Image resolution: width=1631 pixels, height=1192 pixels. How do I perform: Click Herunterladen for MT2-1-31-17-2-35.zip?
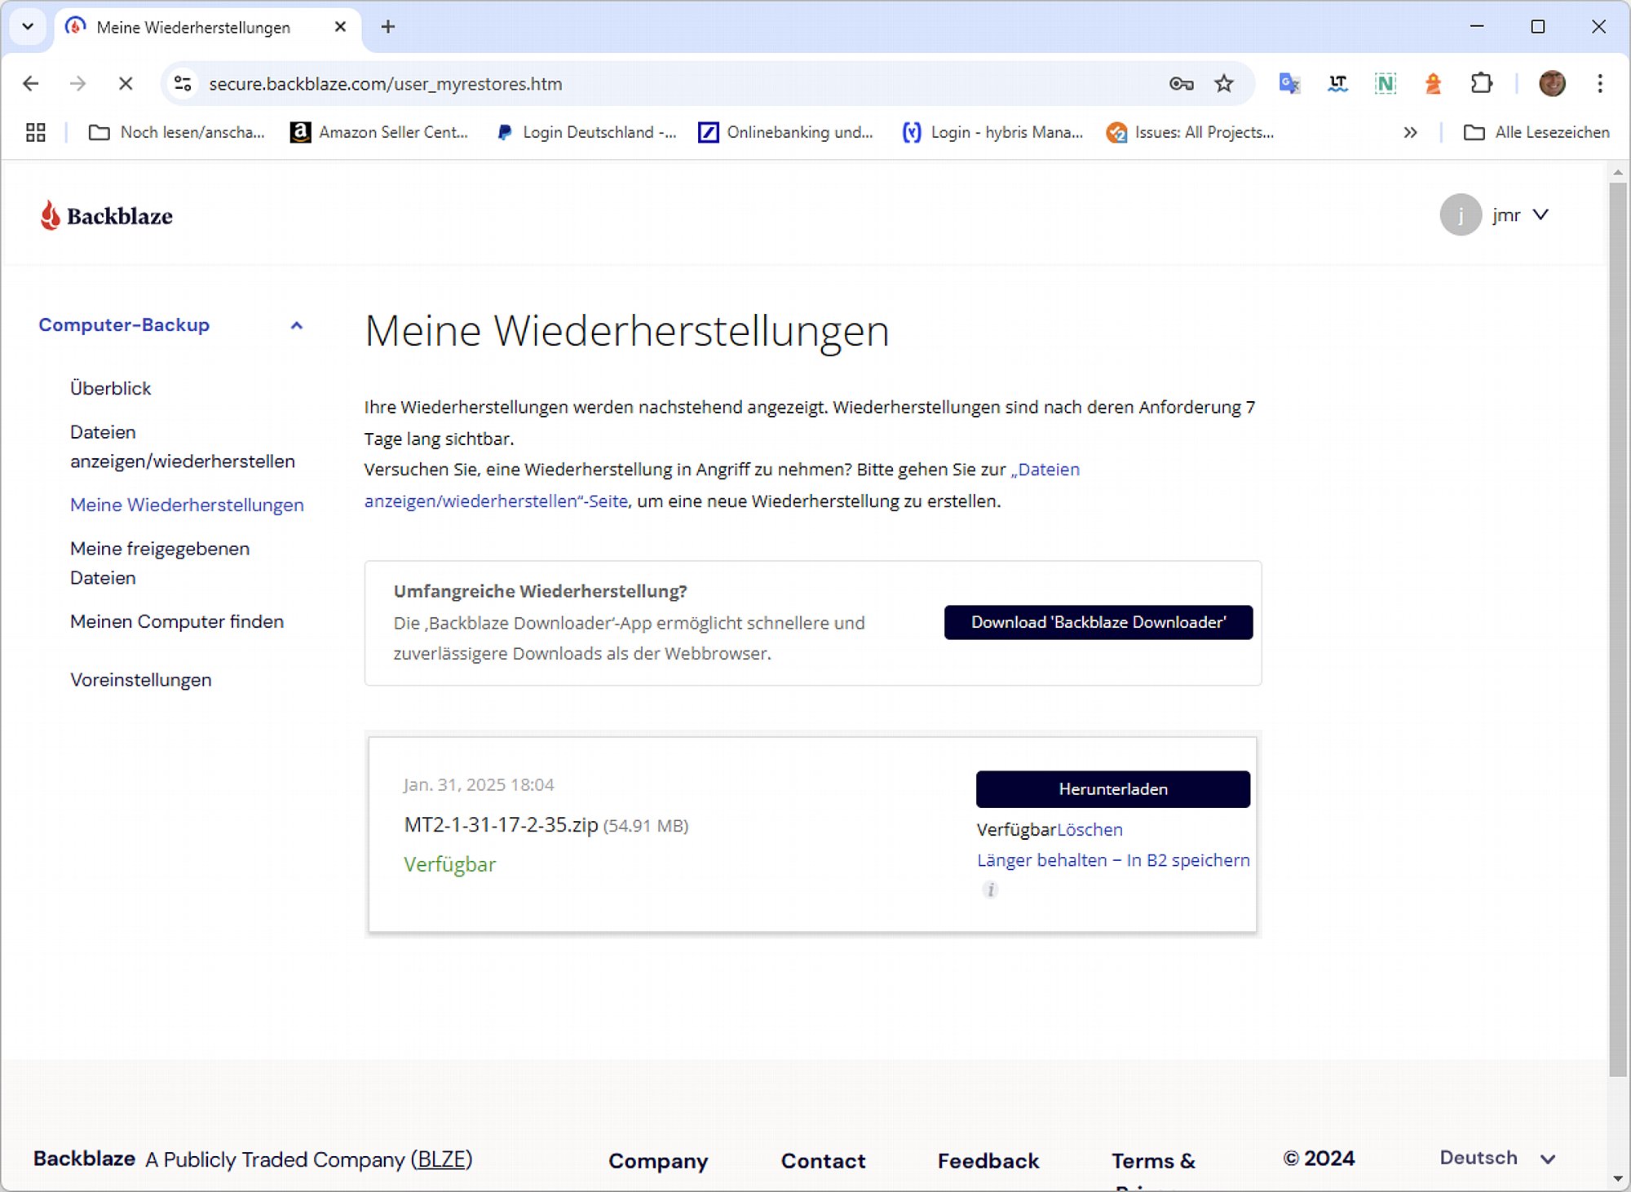coord(1113,789)
